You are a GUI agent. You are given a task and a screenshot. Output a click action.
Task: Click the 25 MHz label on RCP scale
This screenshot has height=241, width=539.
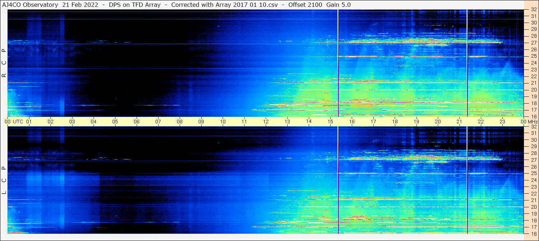coord(533,56)
